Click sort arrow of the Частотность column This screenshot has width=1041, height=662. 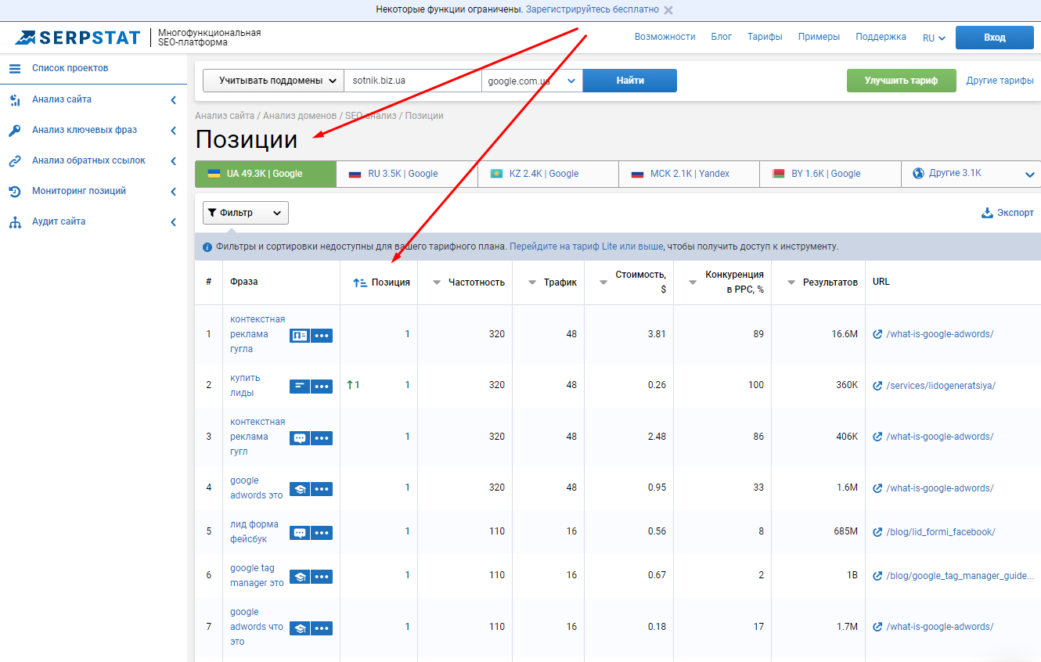click(x=437, y=282)
